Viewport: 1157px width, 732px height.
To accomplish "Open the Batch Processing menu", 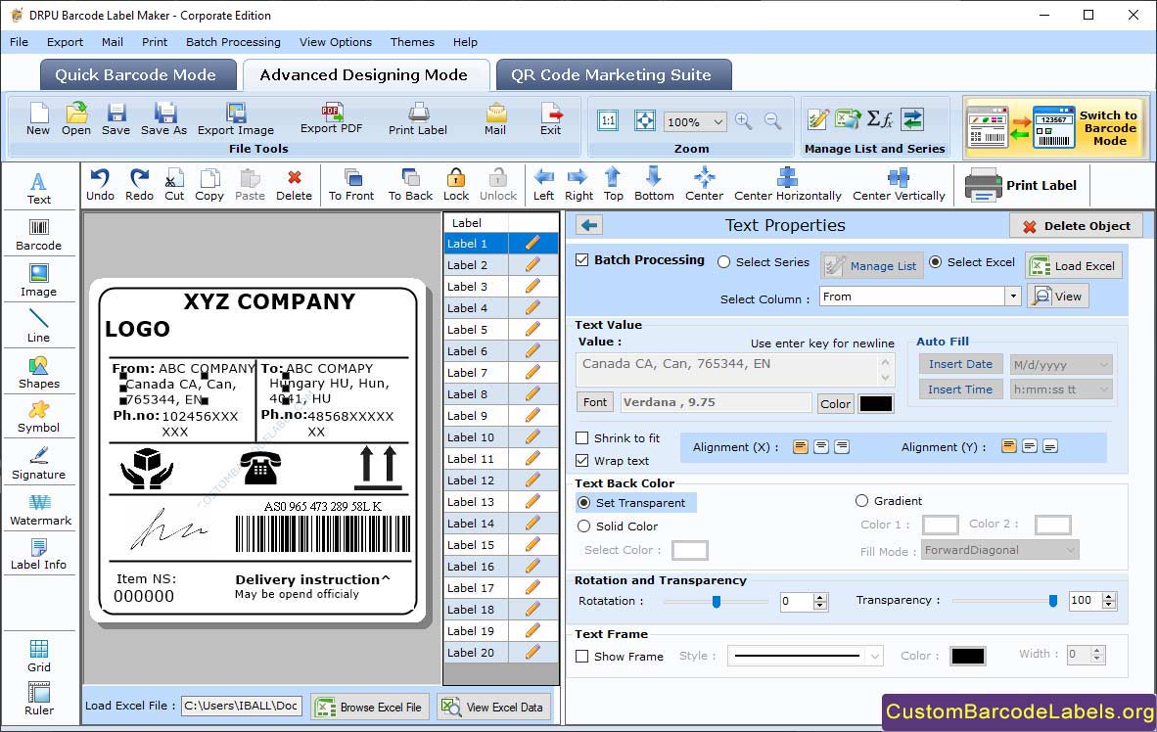I will 233,42.
